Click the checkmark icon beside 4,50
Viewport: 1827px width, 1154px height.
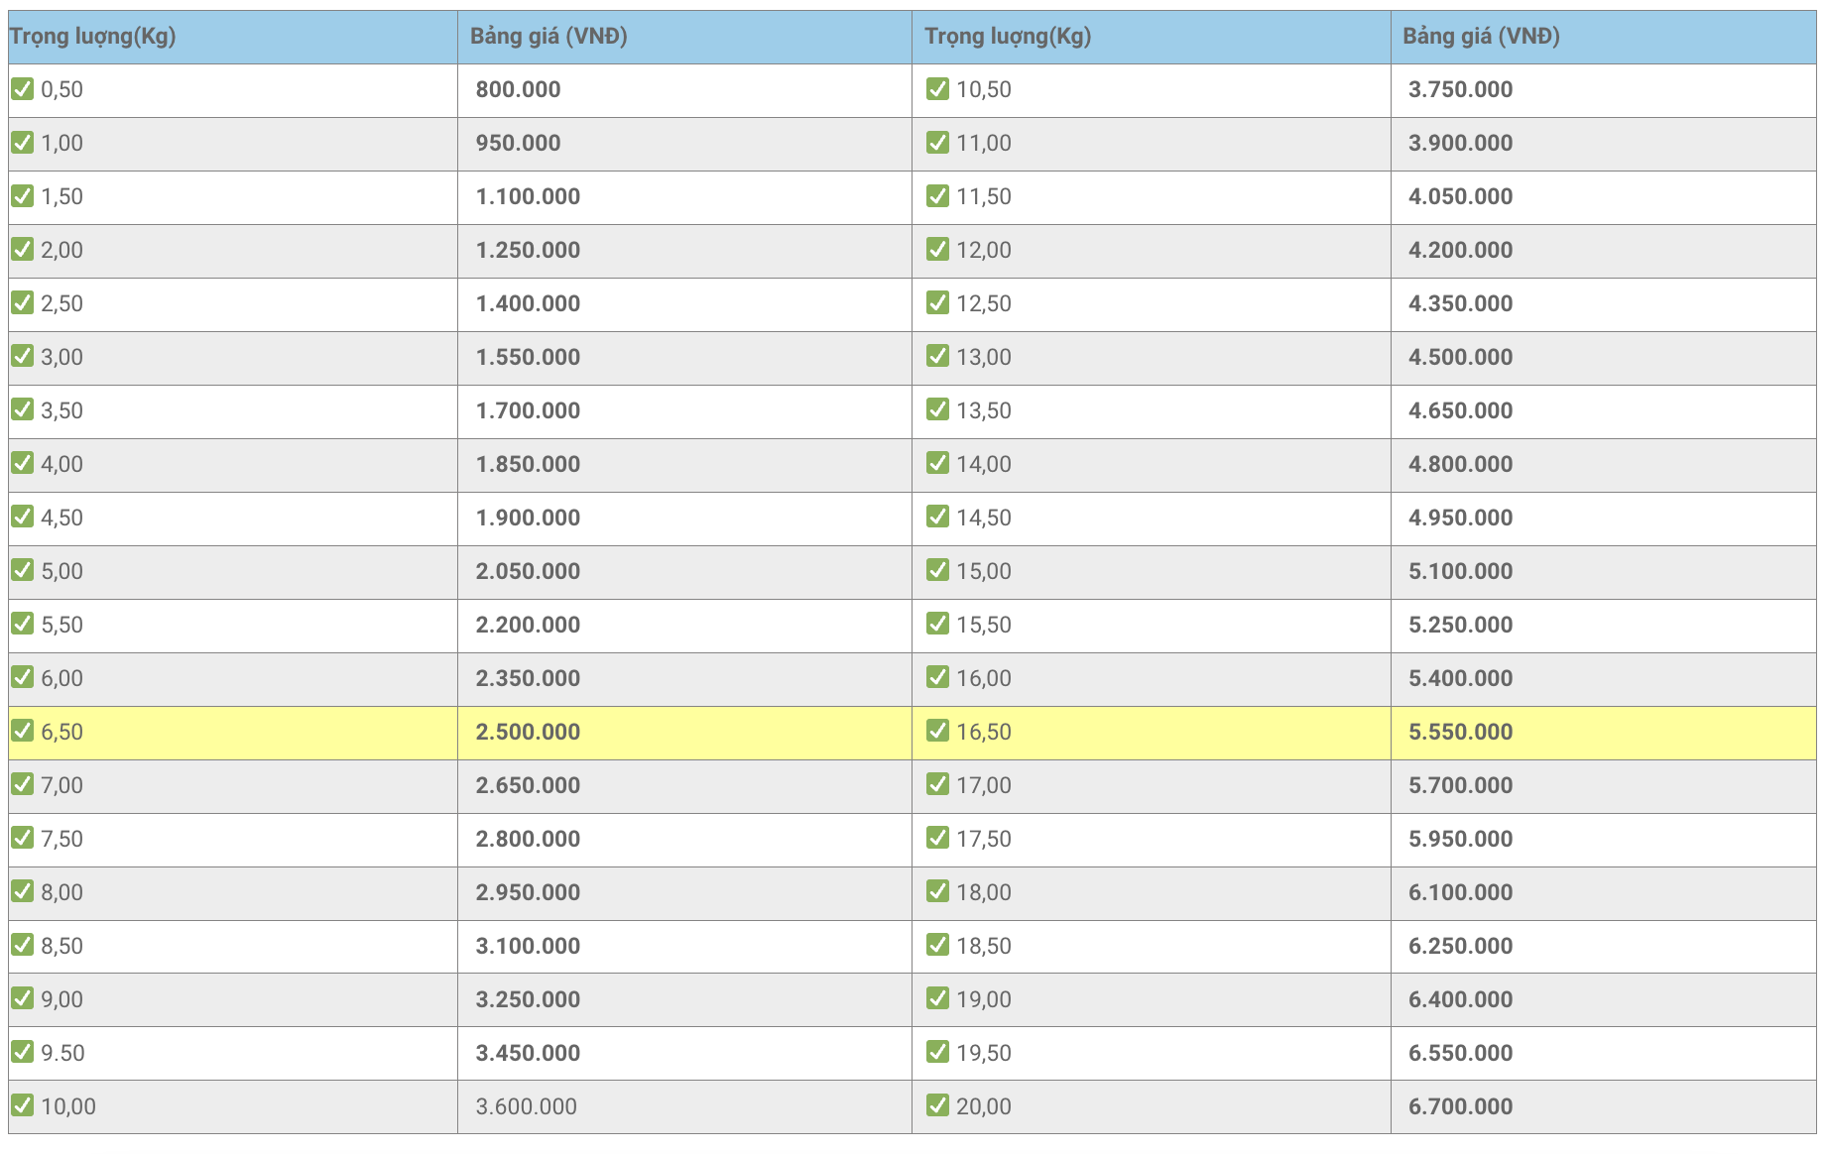pyautogui.click(x=22, y=518)
